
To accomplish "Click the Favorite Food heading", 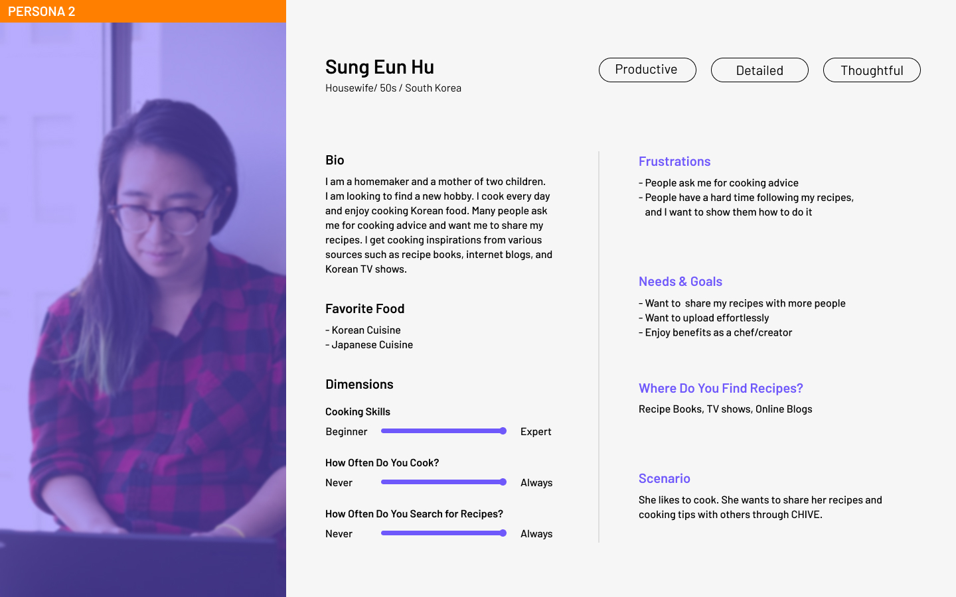I will [365, 308].
